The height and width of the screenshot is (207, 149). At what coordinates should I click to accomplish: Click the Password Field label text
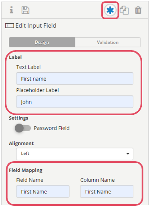click(x=52, y=128)
